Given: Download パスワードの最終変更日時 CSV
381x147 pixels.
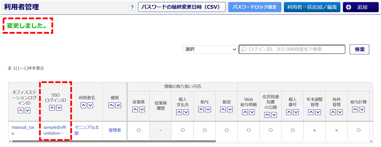Looking at the screenshot, I should point(182,7).
